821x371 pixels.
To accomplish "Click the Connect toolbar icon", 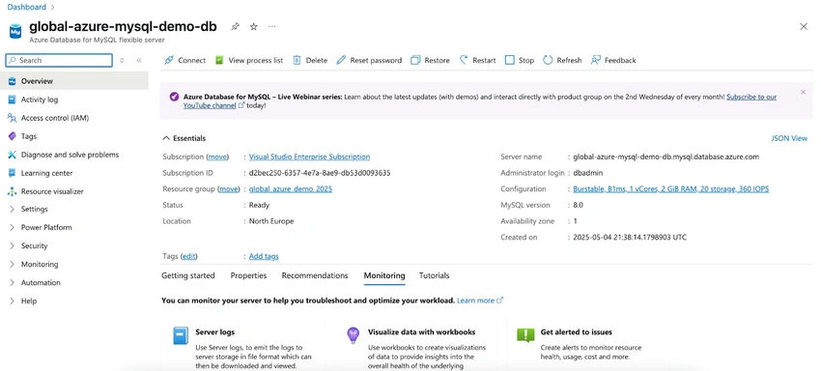I will coord(169,60).
